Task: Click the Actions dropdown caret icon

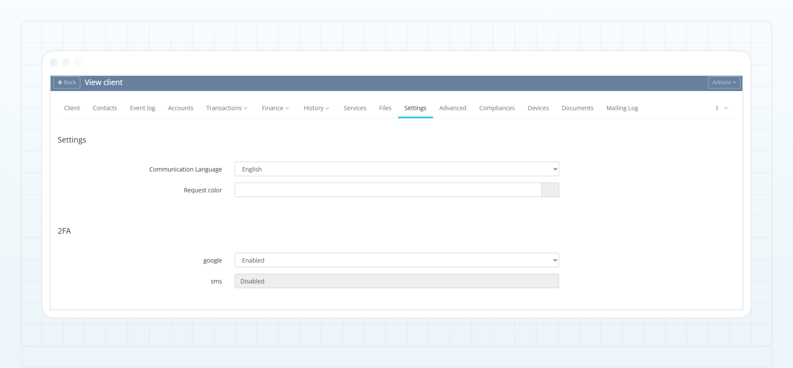Action: point(734,82)
